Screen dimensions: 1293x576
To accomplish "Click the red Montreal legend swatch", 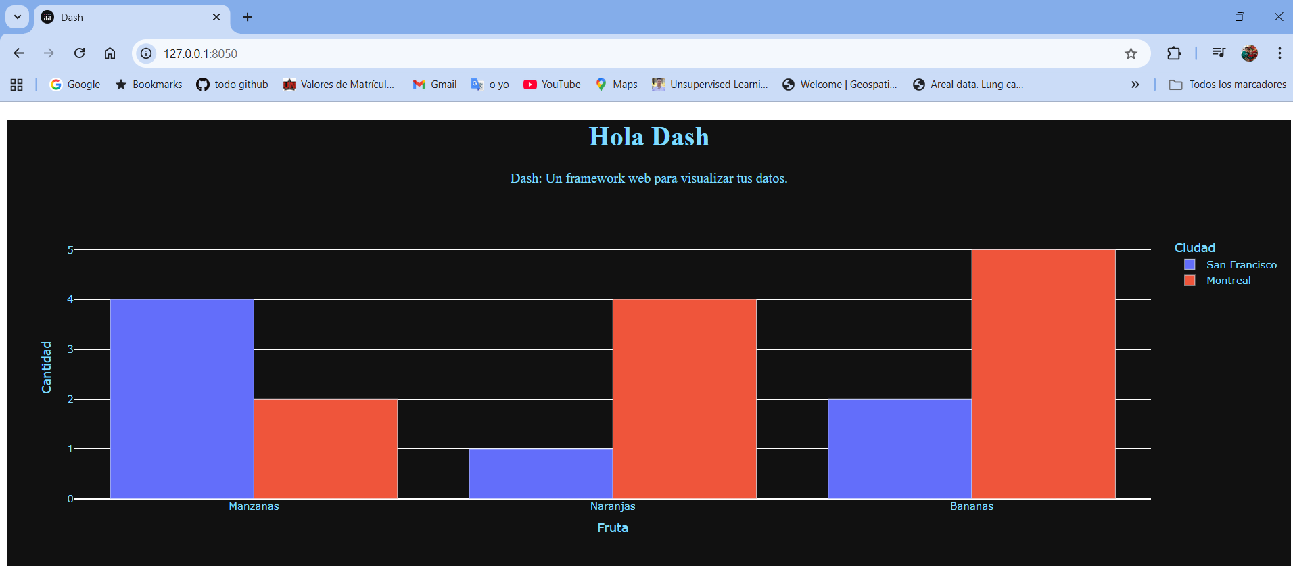I will click(x=1190, y=280).
